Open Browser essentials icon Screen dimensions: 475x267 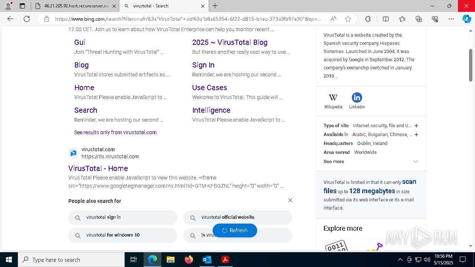pyautogui.click(x=435, y=19)
